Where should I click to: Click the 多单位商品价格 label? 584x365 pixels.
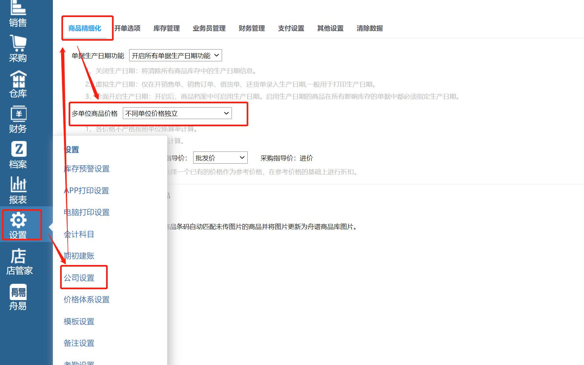[95, 113]
